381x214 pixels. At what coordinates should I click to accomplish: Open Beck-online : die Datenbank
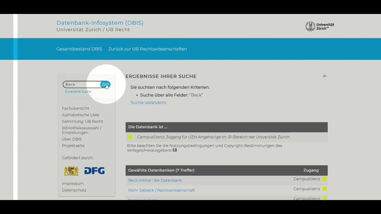tap(155, 180)
